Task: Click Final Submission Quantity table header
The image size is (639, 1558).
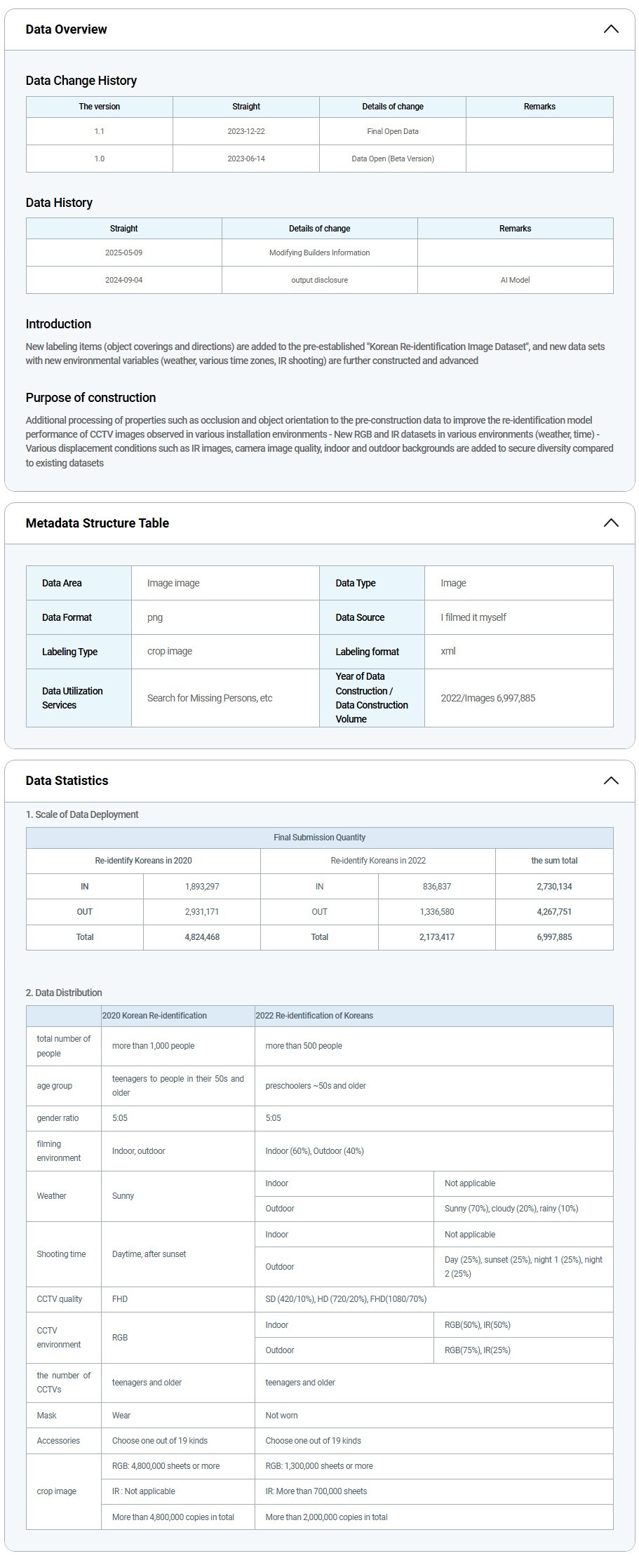Action: point(319,838)
